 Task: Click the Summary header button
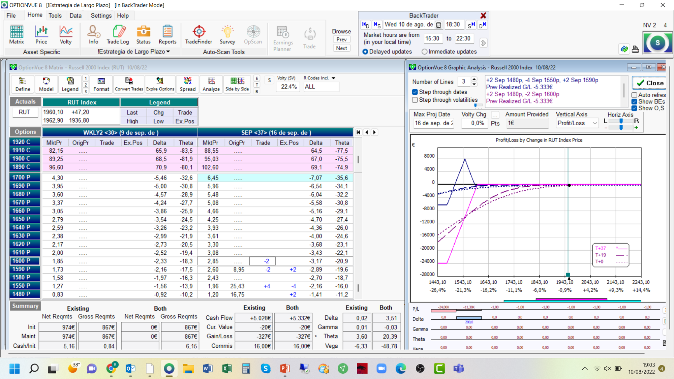(x=25, y=306)
